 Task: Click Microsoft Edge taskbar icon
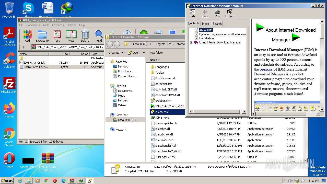click(64, 181)
